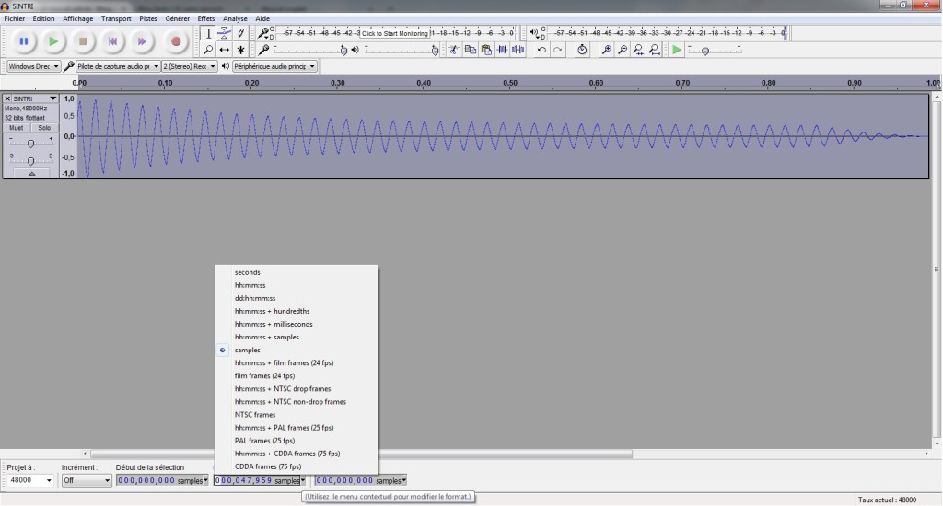The height and width of the screenshot is (506, 943).
Task: Start recording with the red Record button
Action: pyautogui.click(x=176, y=41)
